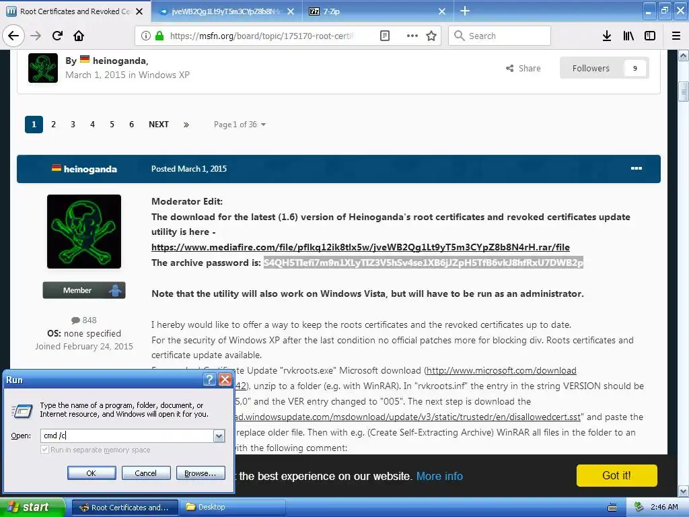Open heinoganda profile link in post header
The image size is (689, 517).
(90, 169)
